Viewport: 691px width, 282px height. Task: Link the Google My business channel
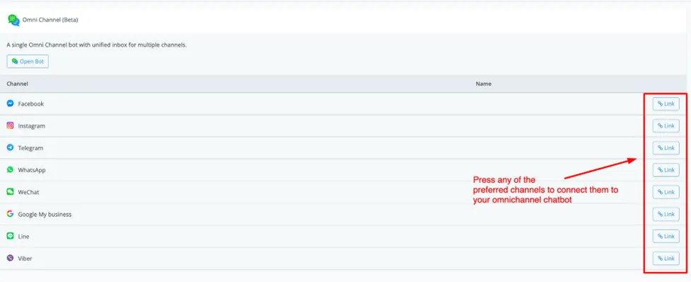click(x=666, y=214)
